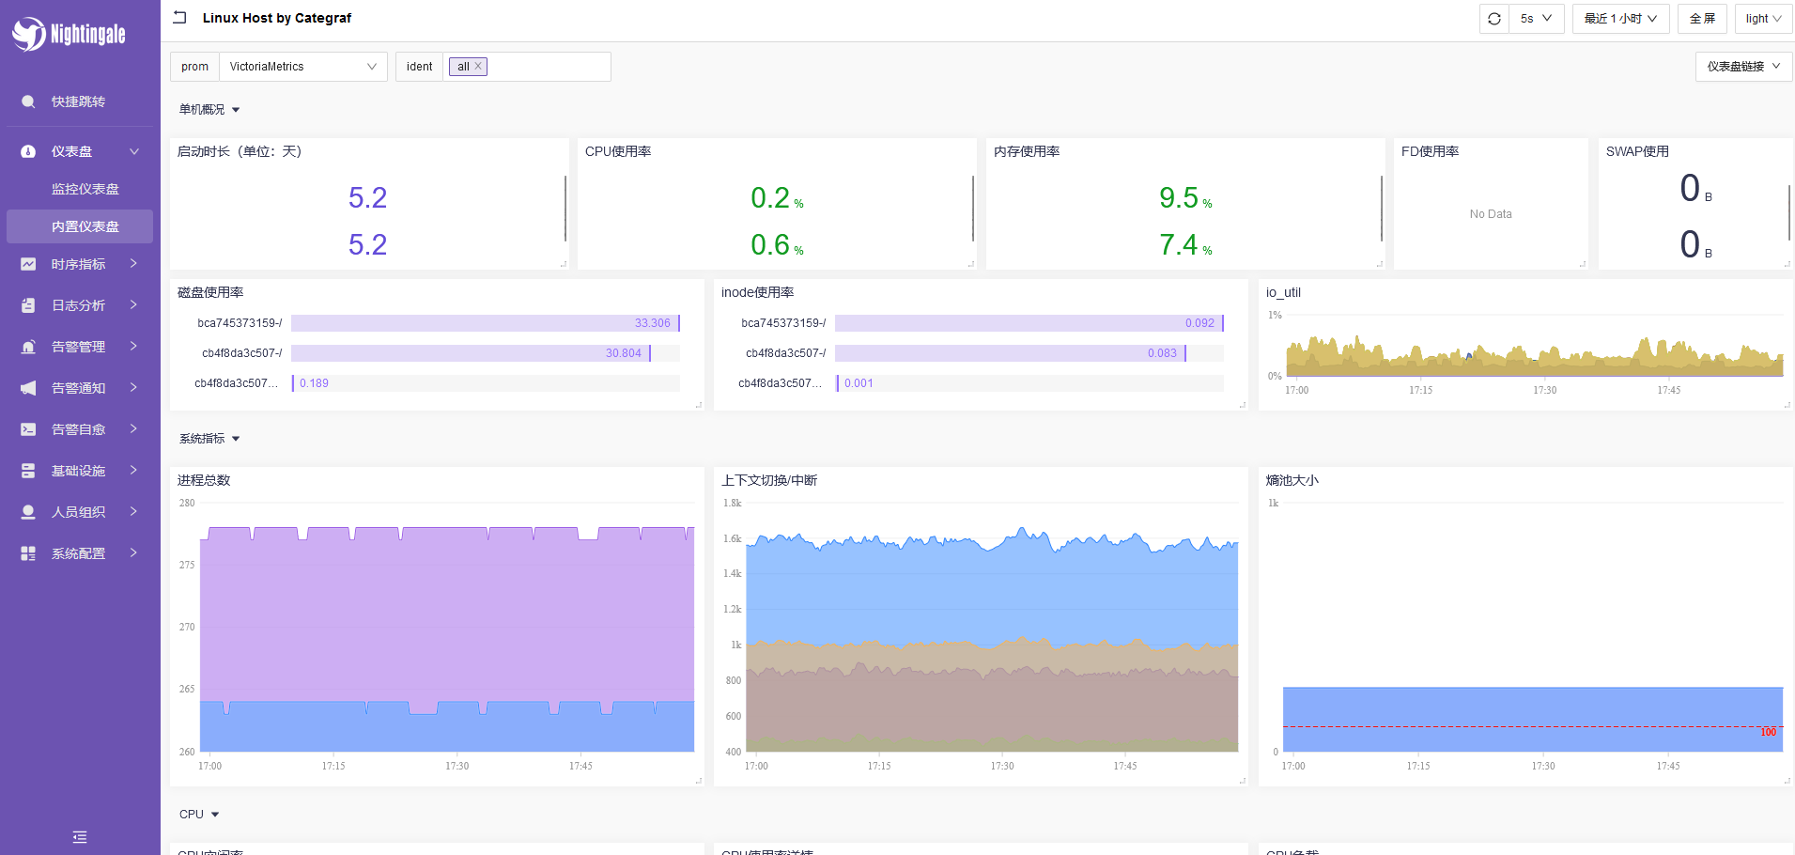This screenshot has width=1795, height=855.
Task: Click the 9.5% memory usage value
Action: pyautogui.click(x=1185, y=197)
